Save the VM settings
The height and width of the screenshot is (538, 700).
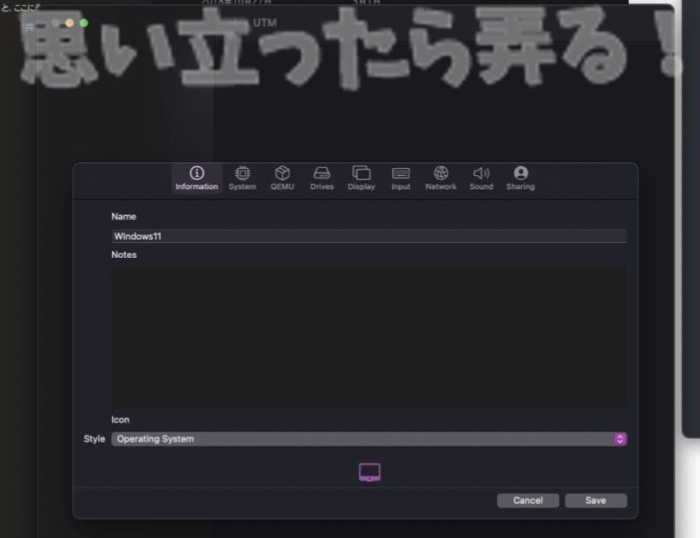(x=596, y=500)
